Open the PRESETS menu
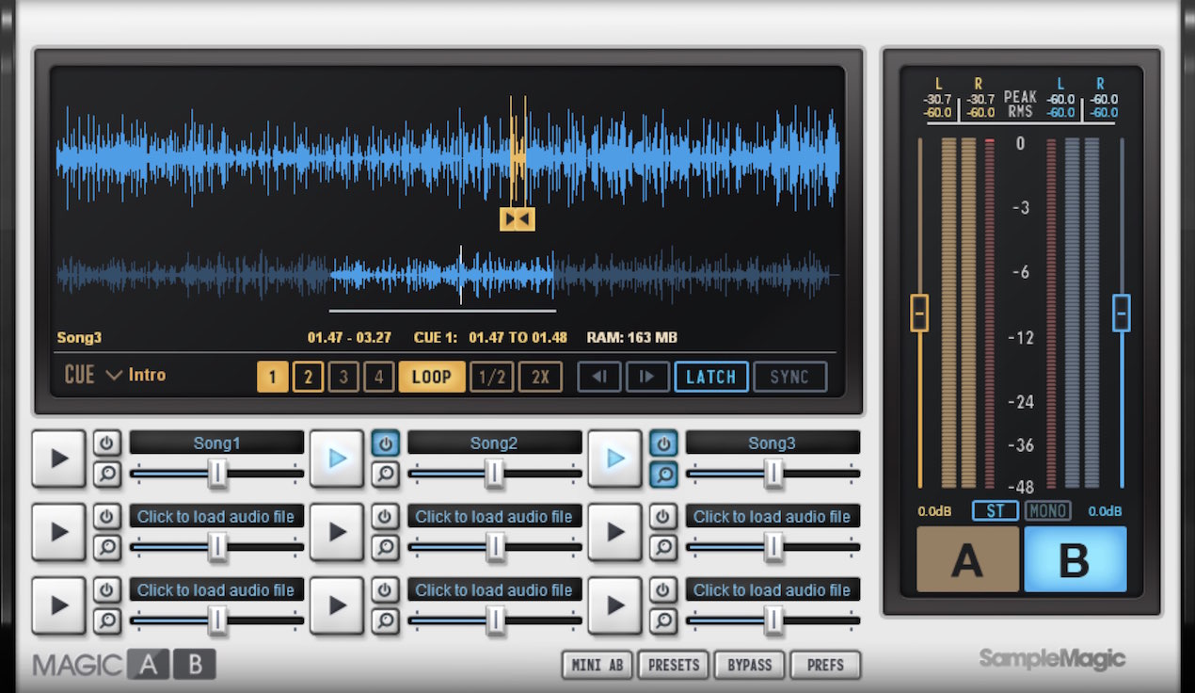Viewport: 1195px width, 693px height. pyautogui.click(x=674, y=665)
